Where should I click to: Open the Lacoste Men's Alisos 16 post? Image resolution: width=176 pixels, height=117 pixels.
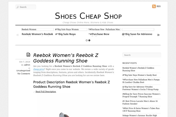pos(140,102)
